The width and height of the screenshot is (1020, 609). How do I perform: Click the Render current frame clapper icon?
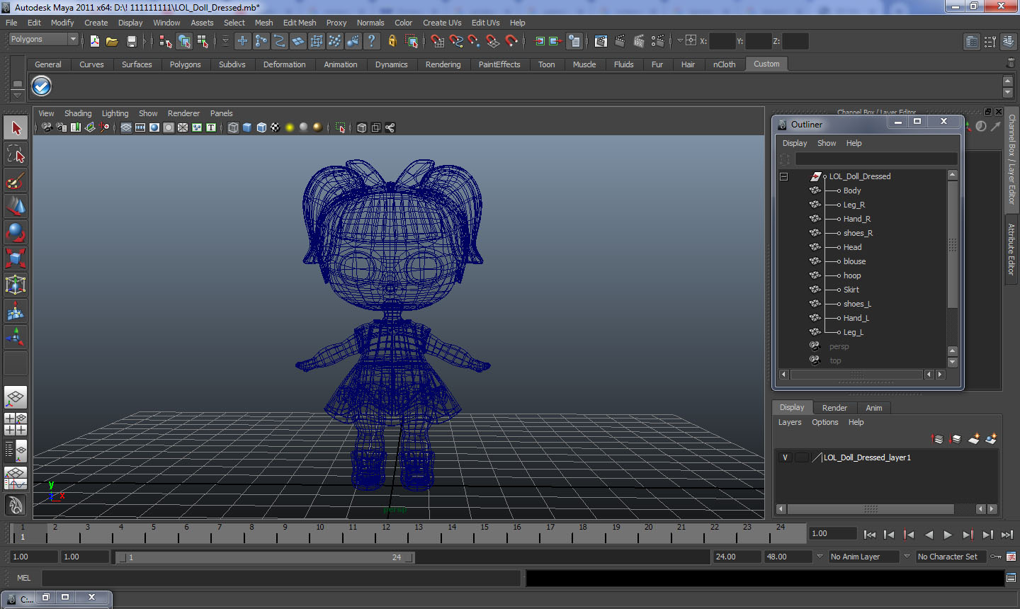[x=619, y=41]
